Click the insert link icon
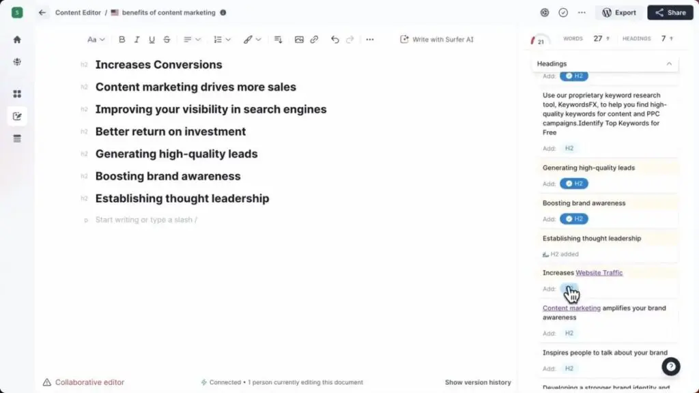This screenshot has height=393, width=699. (314, 40)
